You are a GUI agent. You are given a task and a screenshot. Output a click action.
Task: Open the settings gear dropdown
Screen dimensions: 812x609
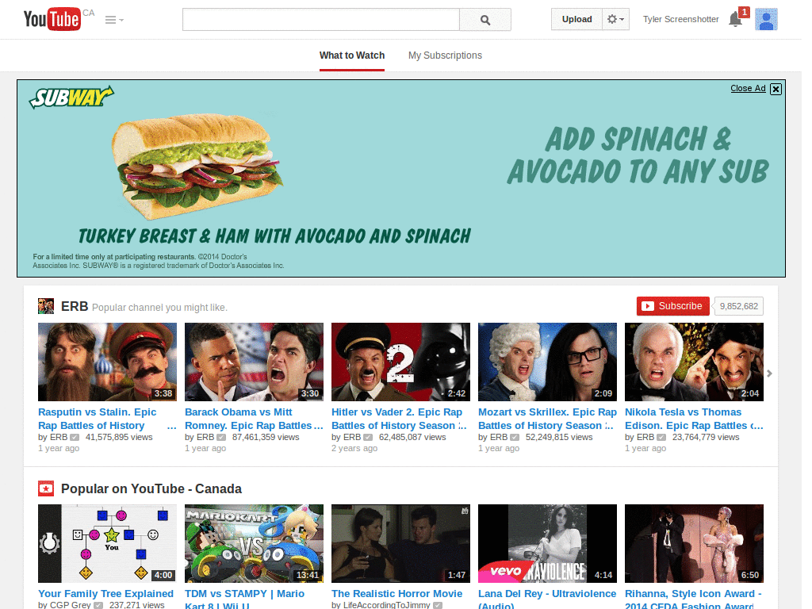[615, 19]
